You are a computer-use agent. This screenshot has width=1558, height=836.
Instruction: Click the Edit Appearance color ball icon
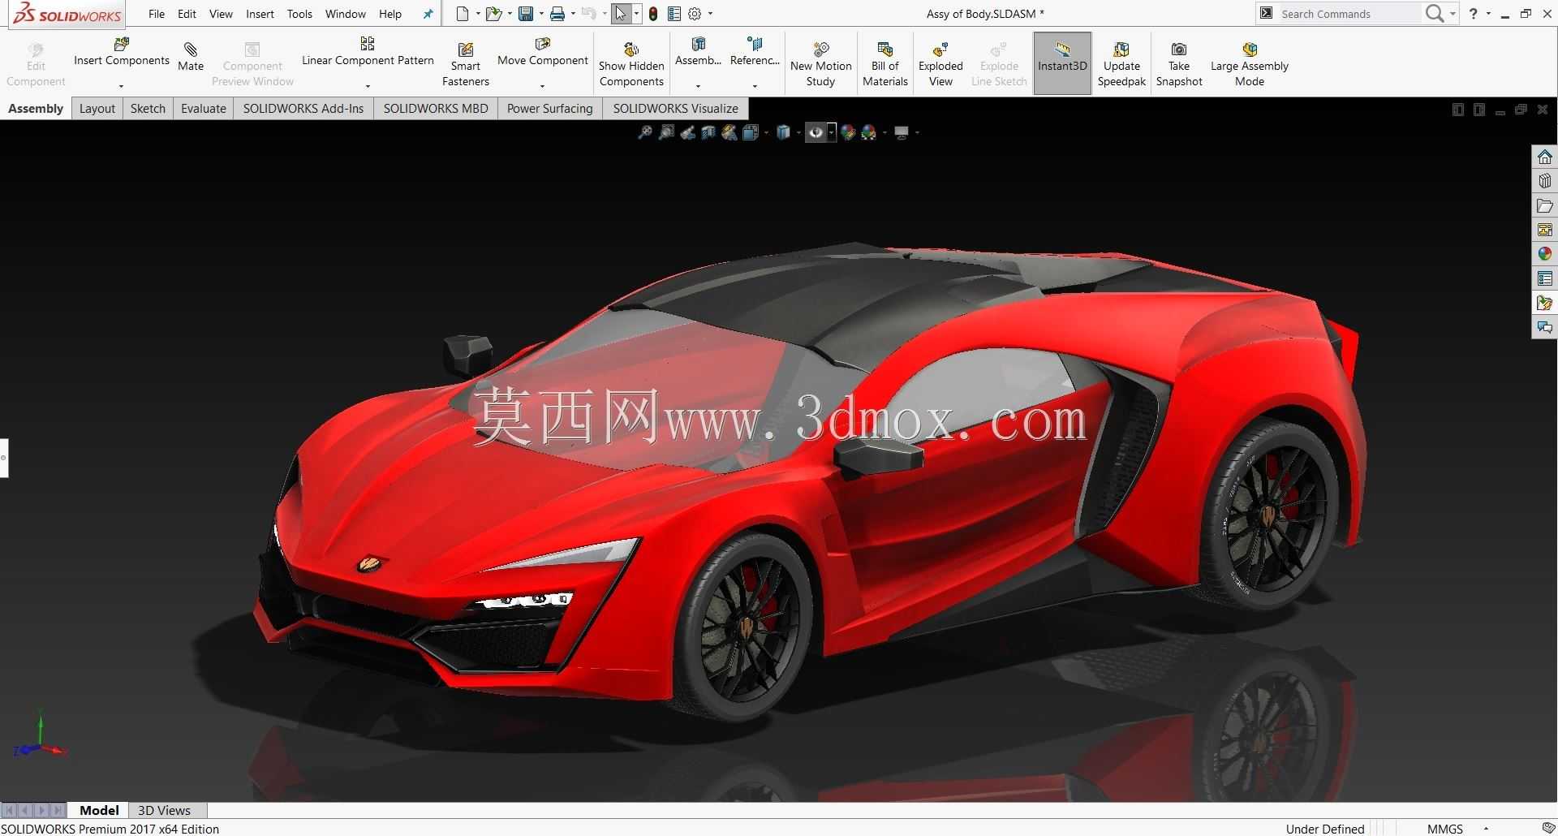[848, 132]
